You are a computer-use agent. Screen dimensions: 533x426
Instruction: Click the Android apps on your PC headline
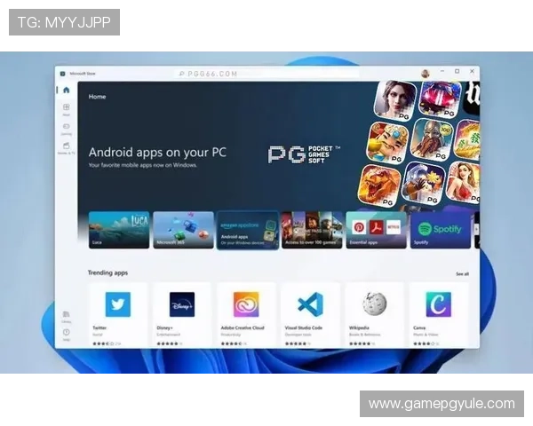(x=157, y=152)
